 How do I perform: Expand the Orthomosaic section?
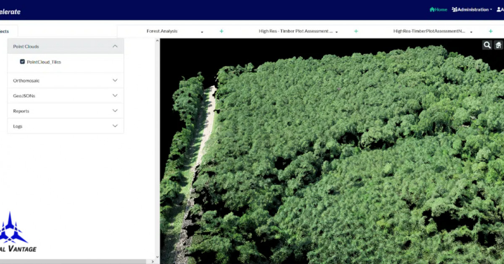point(115,80)
